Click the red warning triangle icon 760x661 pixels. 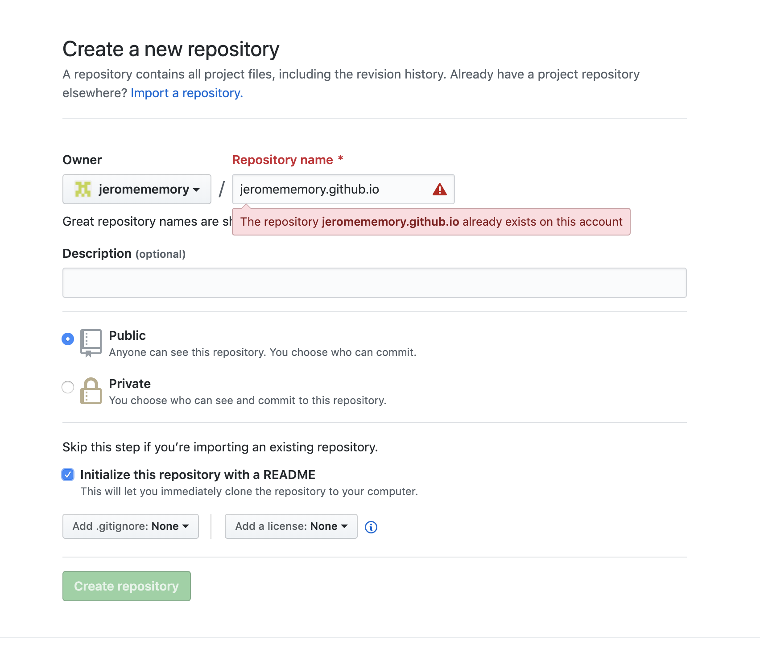point(439,190)
